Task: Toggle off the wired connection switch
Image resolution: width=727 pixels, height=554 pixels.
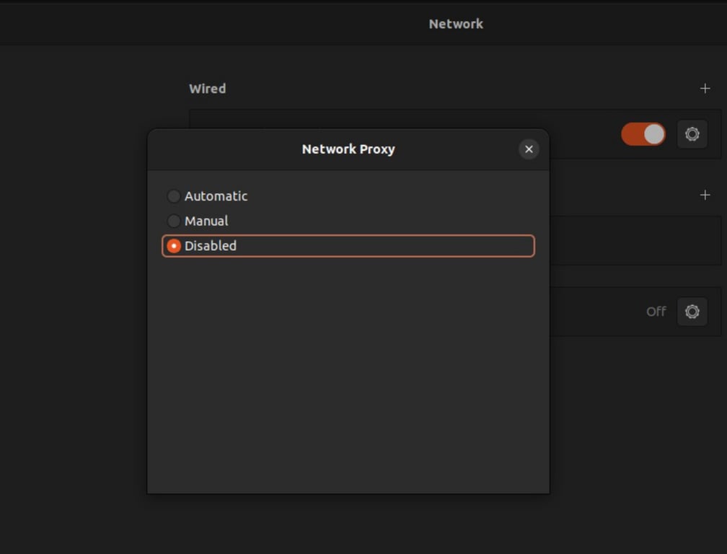Action: [643, 134]
